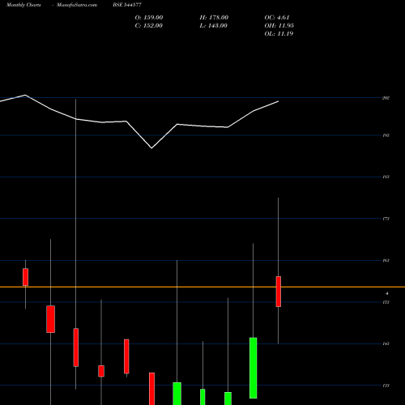Click the MunafaSutra.com label
The image size is (405, 405).
pyautogui.click(x=77, y=5)
